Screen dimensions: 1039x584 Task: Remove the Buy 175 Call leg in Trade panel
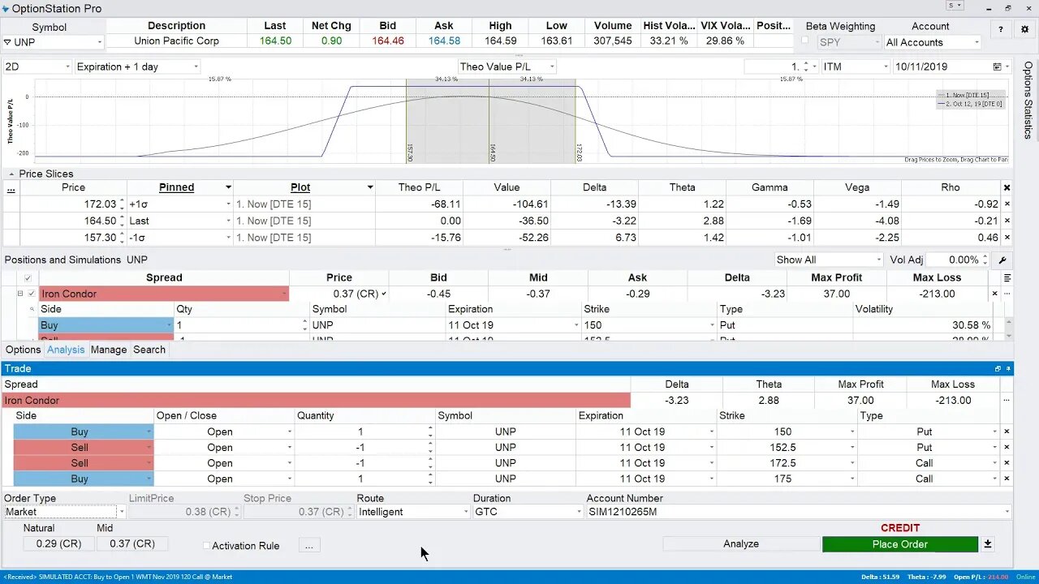pyautogui.click(x=1007, y=479)
